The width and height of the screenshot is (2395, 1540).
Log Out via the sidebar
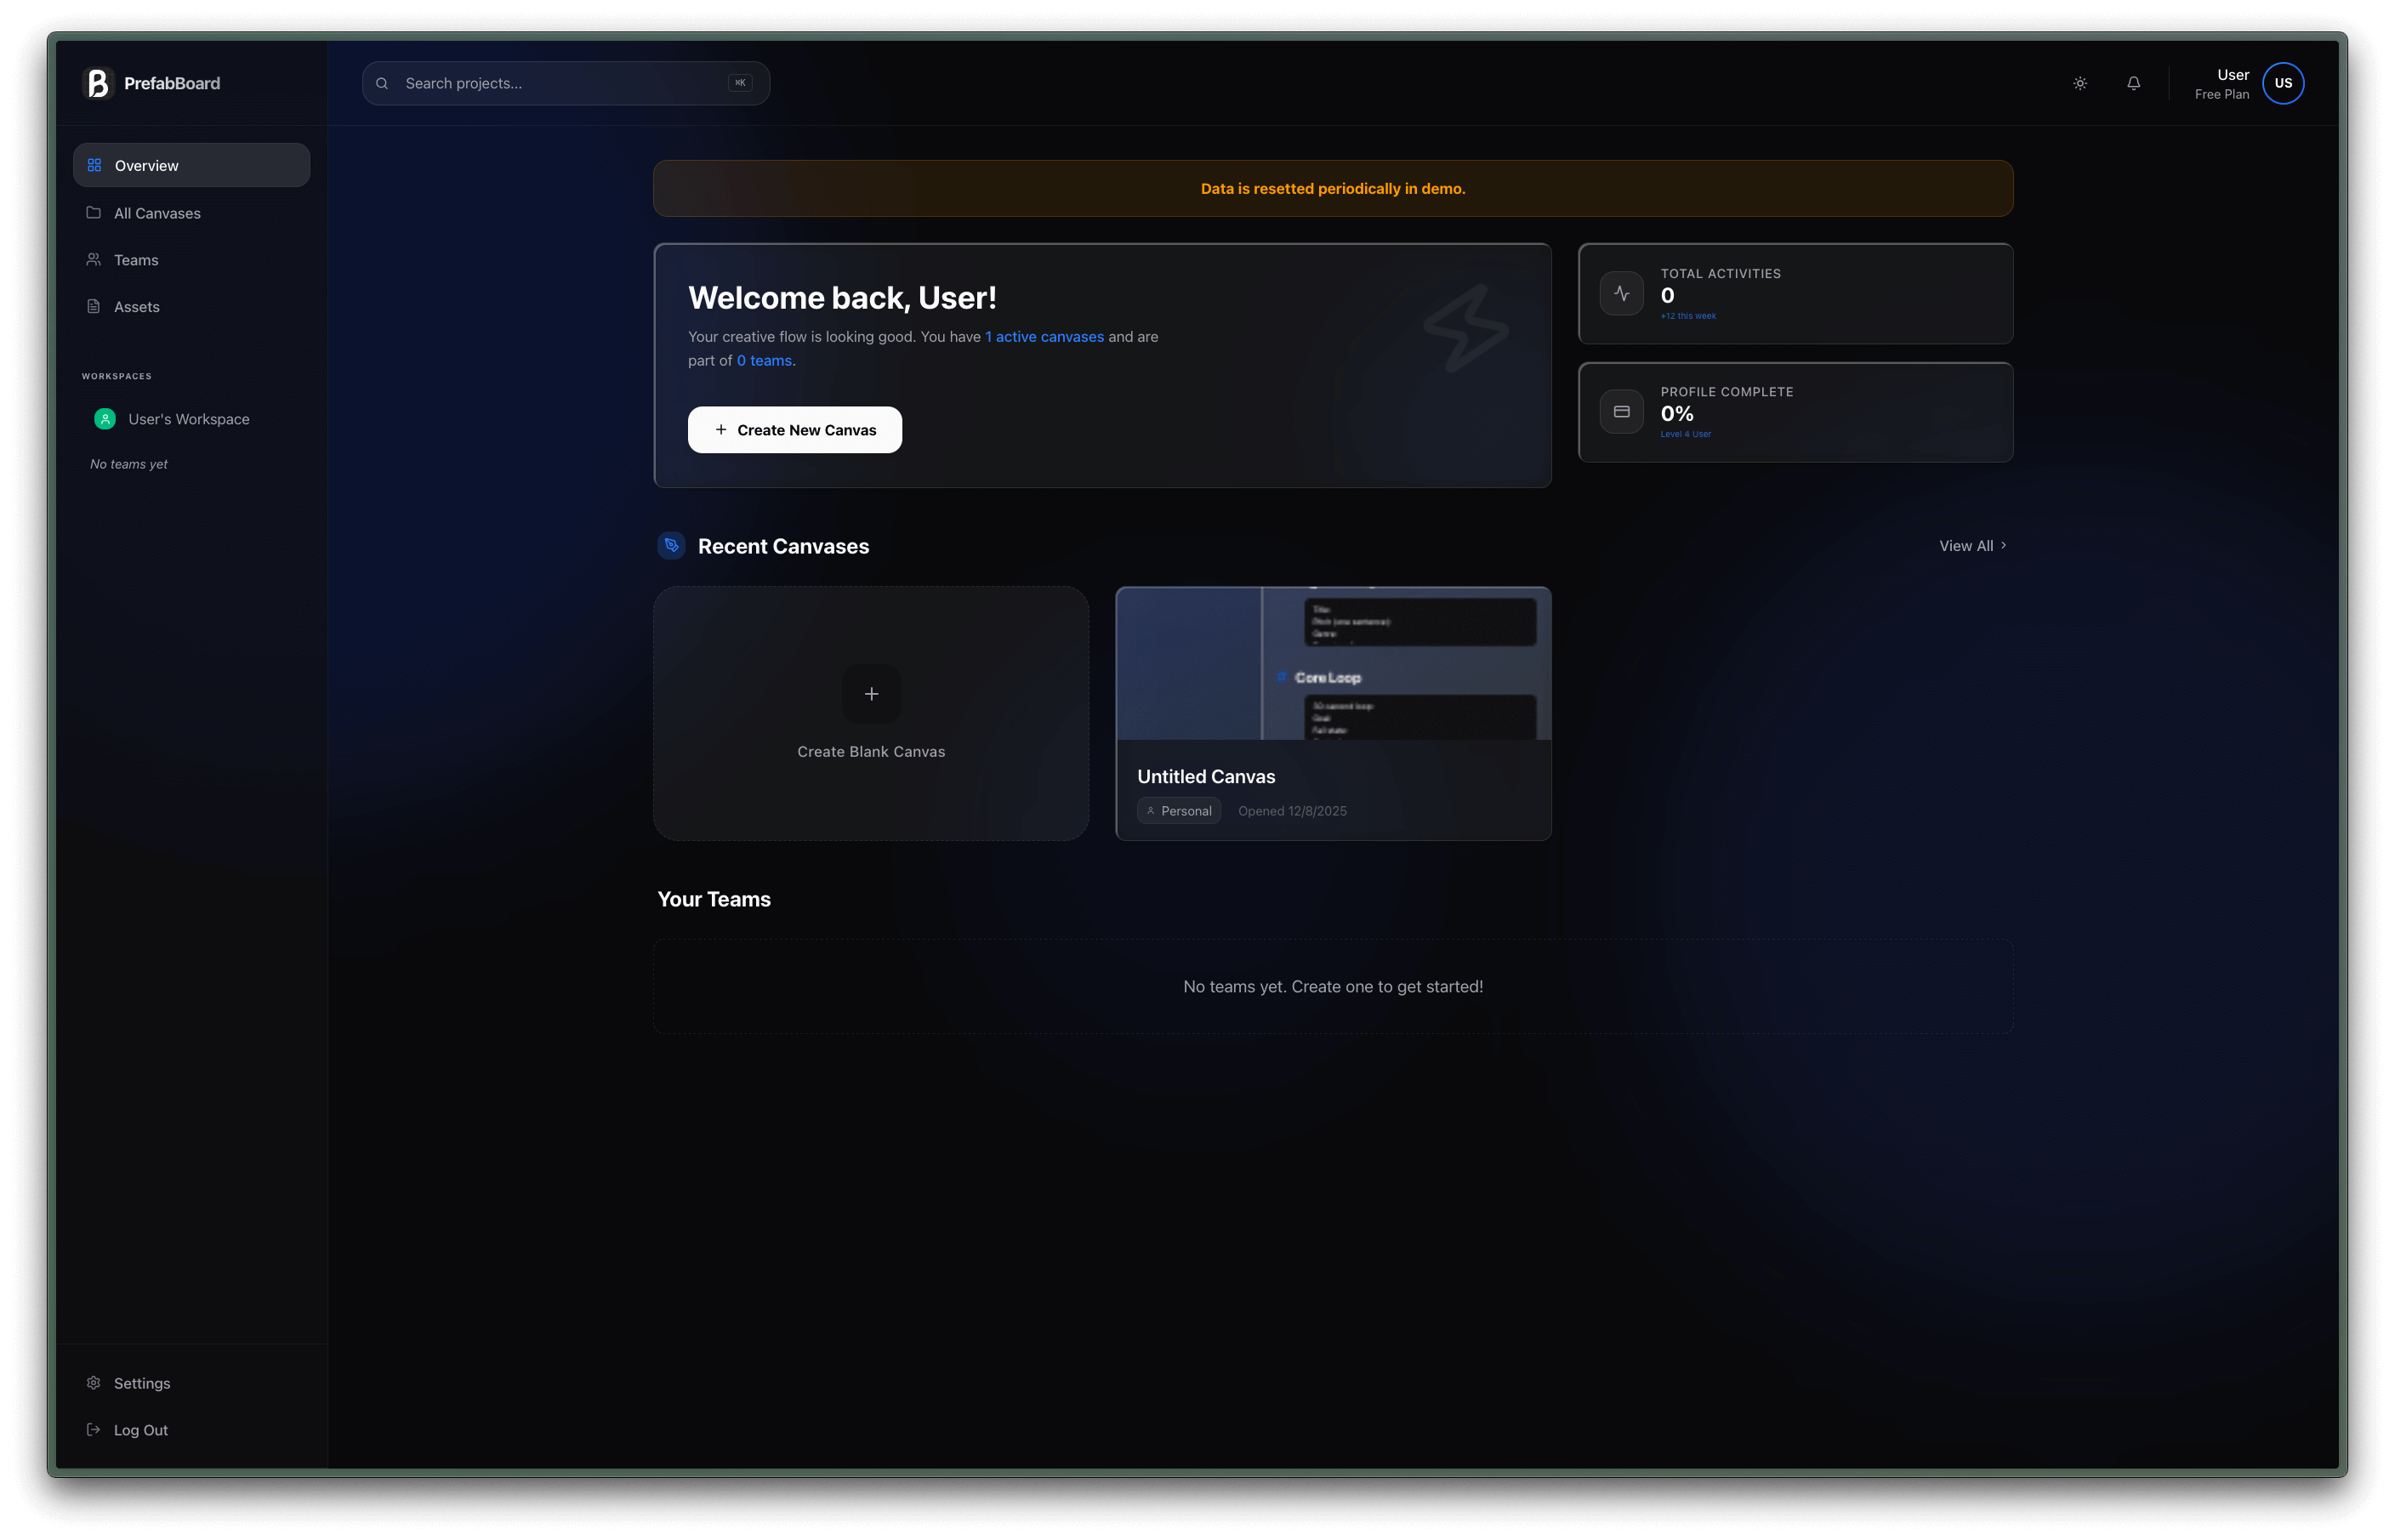click(x=140, y=1430)
